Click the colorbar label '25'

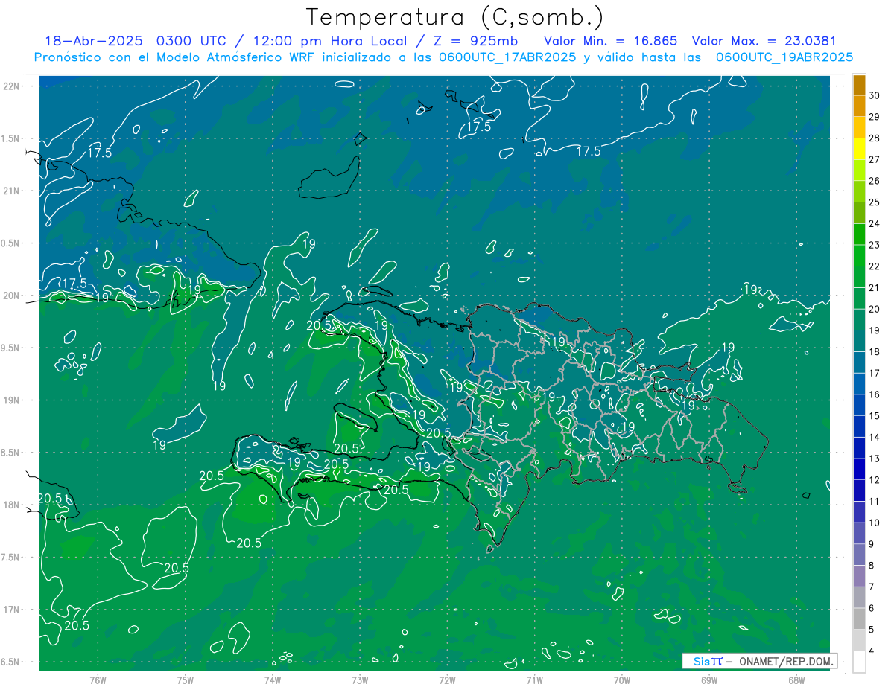(x=875, y=202)
